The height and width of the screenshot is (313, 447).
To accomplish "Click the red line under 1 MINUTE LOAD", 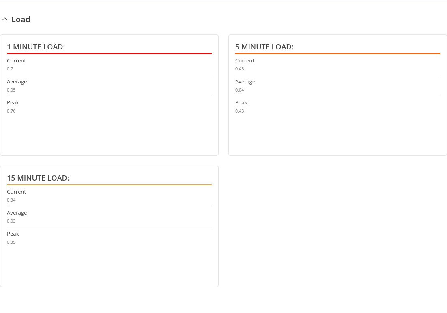I will 109,53.
